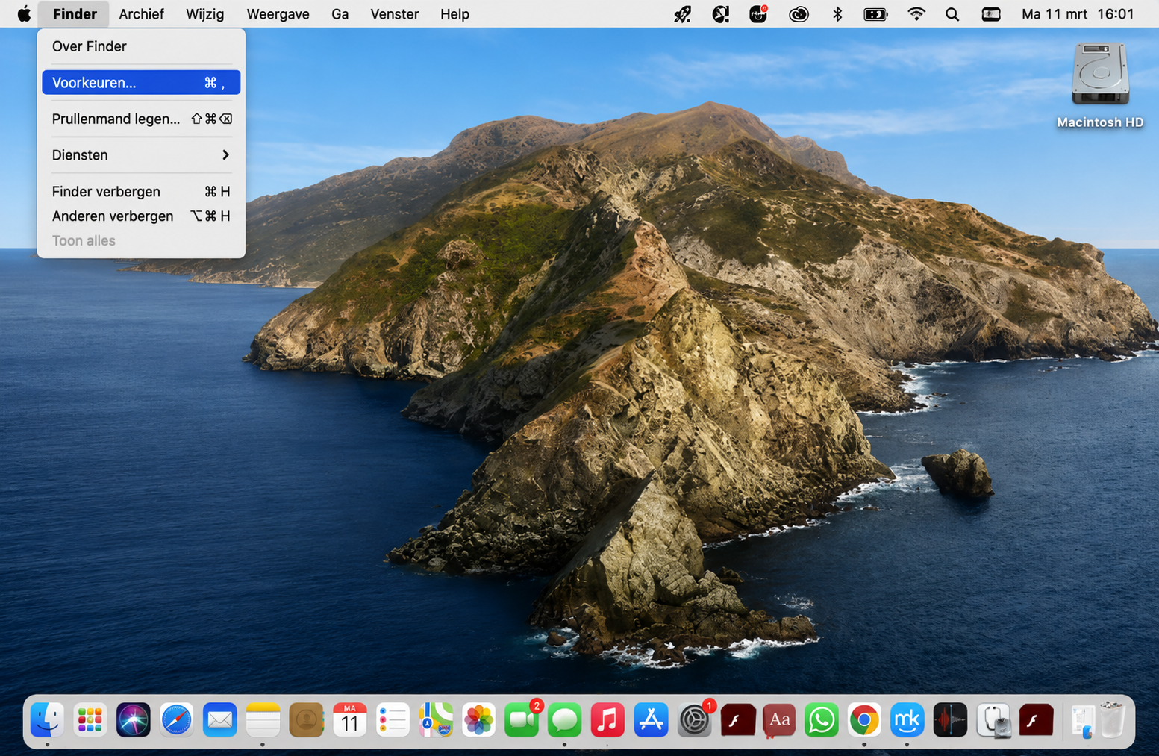Launch Google Chrome from the Dock
This screenshot has width=1159, height=756.
pyautogui.click(x=864, y=720)
